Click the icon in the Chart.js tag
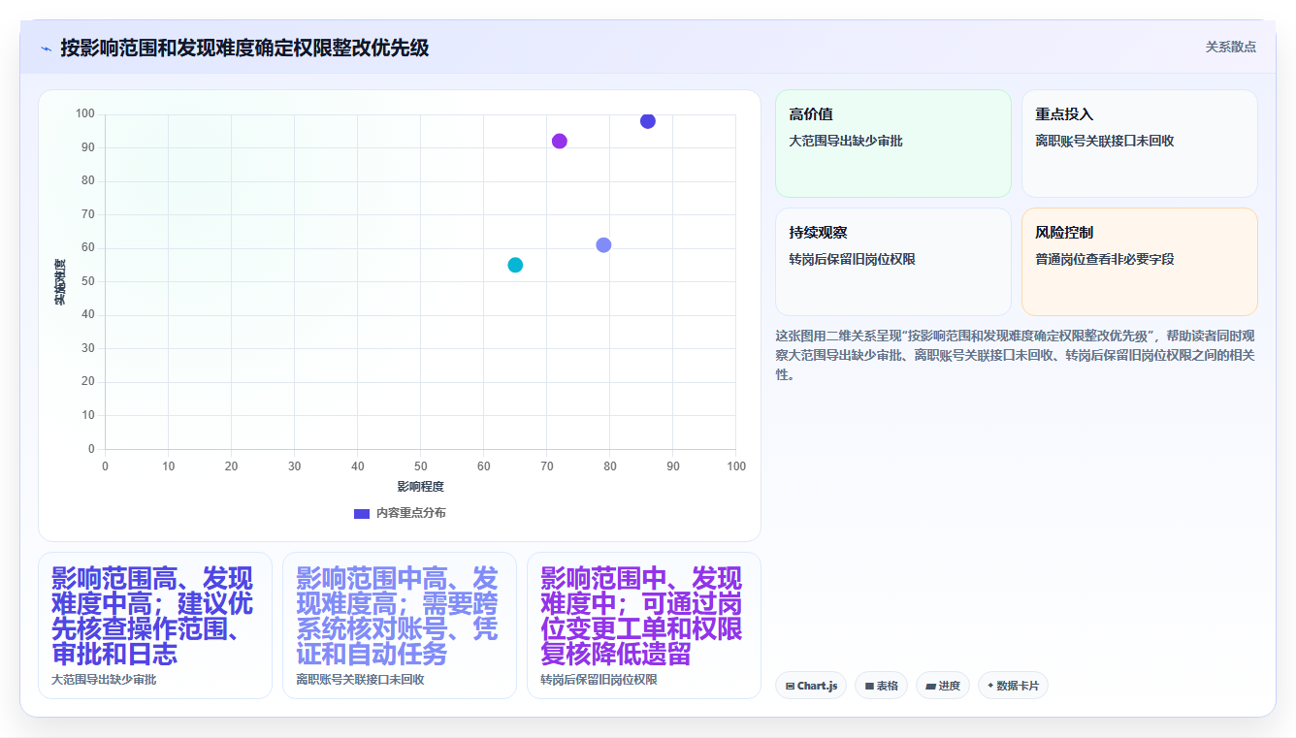 pyautogui.click(x=791, y=686)
